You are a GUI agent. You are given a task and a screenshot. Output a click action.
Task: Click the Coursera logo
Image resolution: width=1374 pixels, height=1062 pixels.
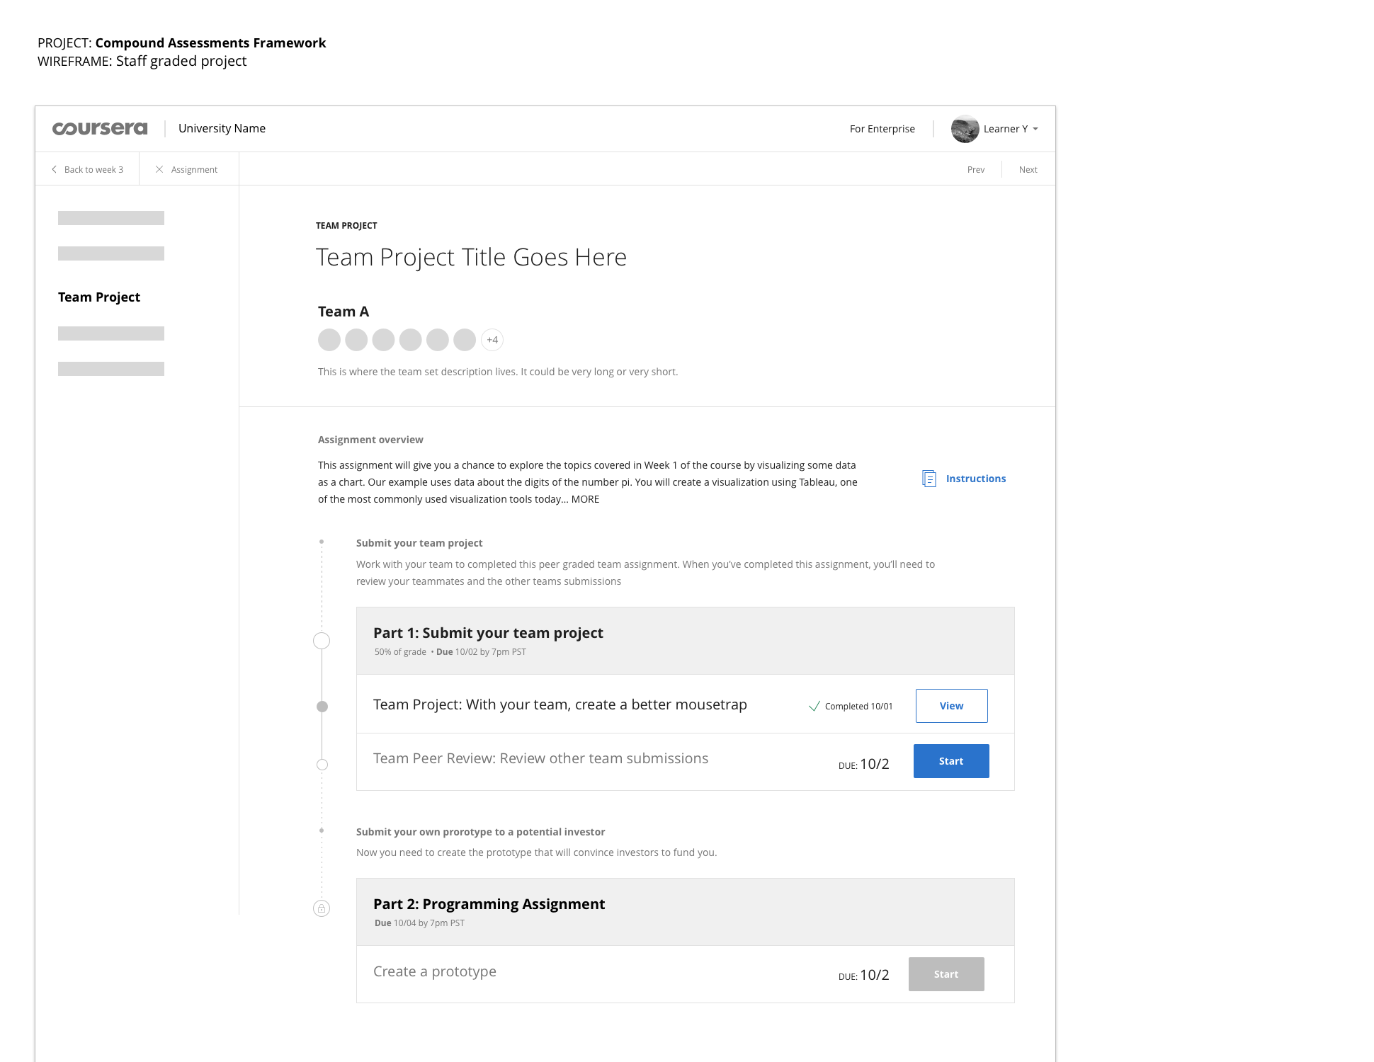100,129
